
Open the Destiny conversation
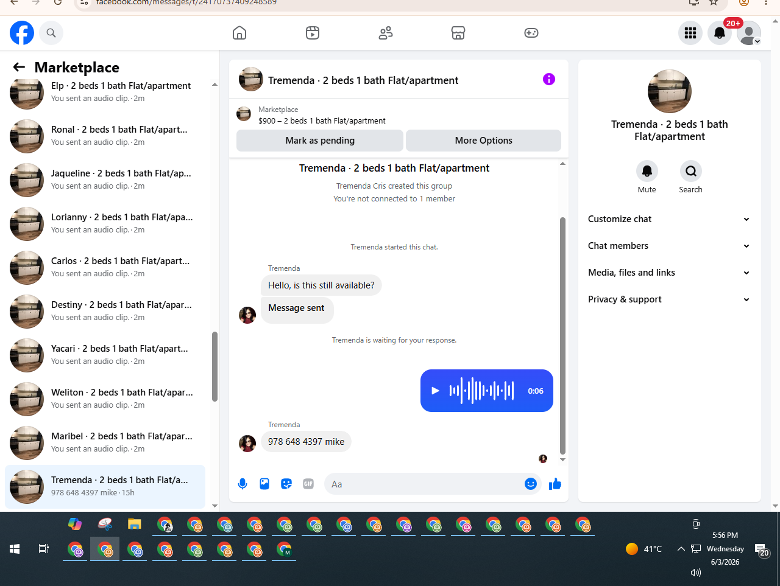coord(105,312)
